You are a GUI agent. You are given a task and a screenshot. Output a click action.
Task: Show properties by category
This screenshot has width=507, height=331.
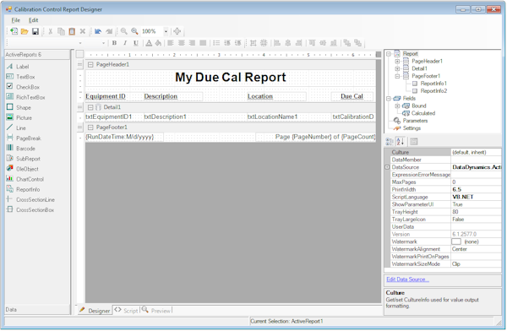pos(390,141)
